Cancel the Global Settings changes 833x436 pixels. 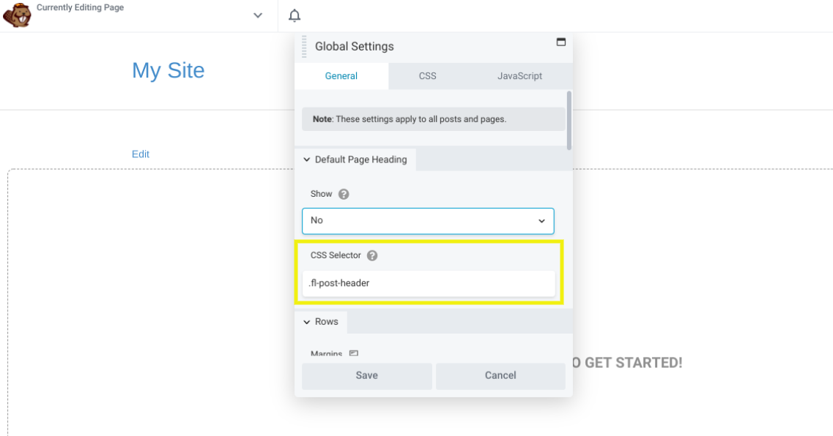[x=500, y=375]
